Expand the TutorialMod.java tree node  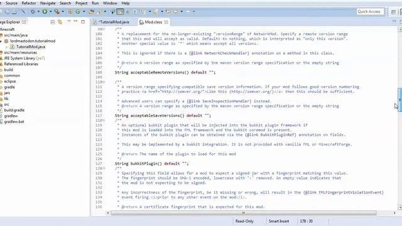pos(7,47)
